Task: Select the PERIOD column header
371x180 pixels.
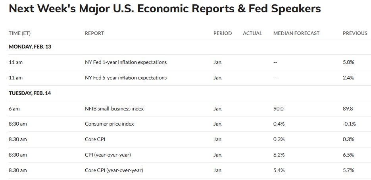Action: click(x=222, y=33)
